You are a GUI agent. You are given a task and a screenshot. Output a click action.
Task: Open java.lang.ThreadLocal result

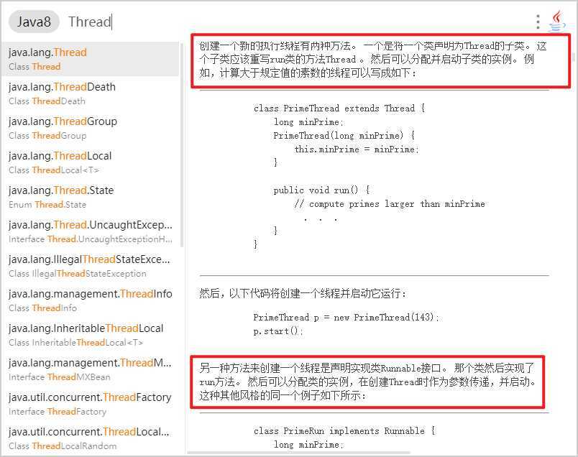click(x=91, y=162)
